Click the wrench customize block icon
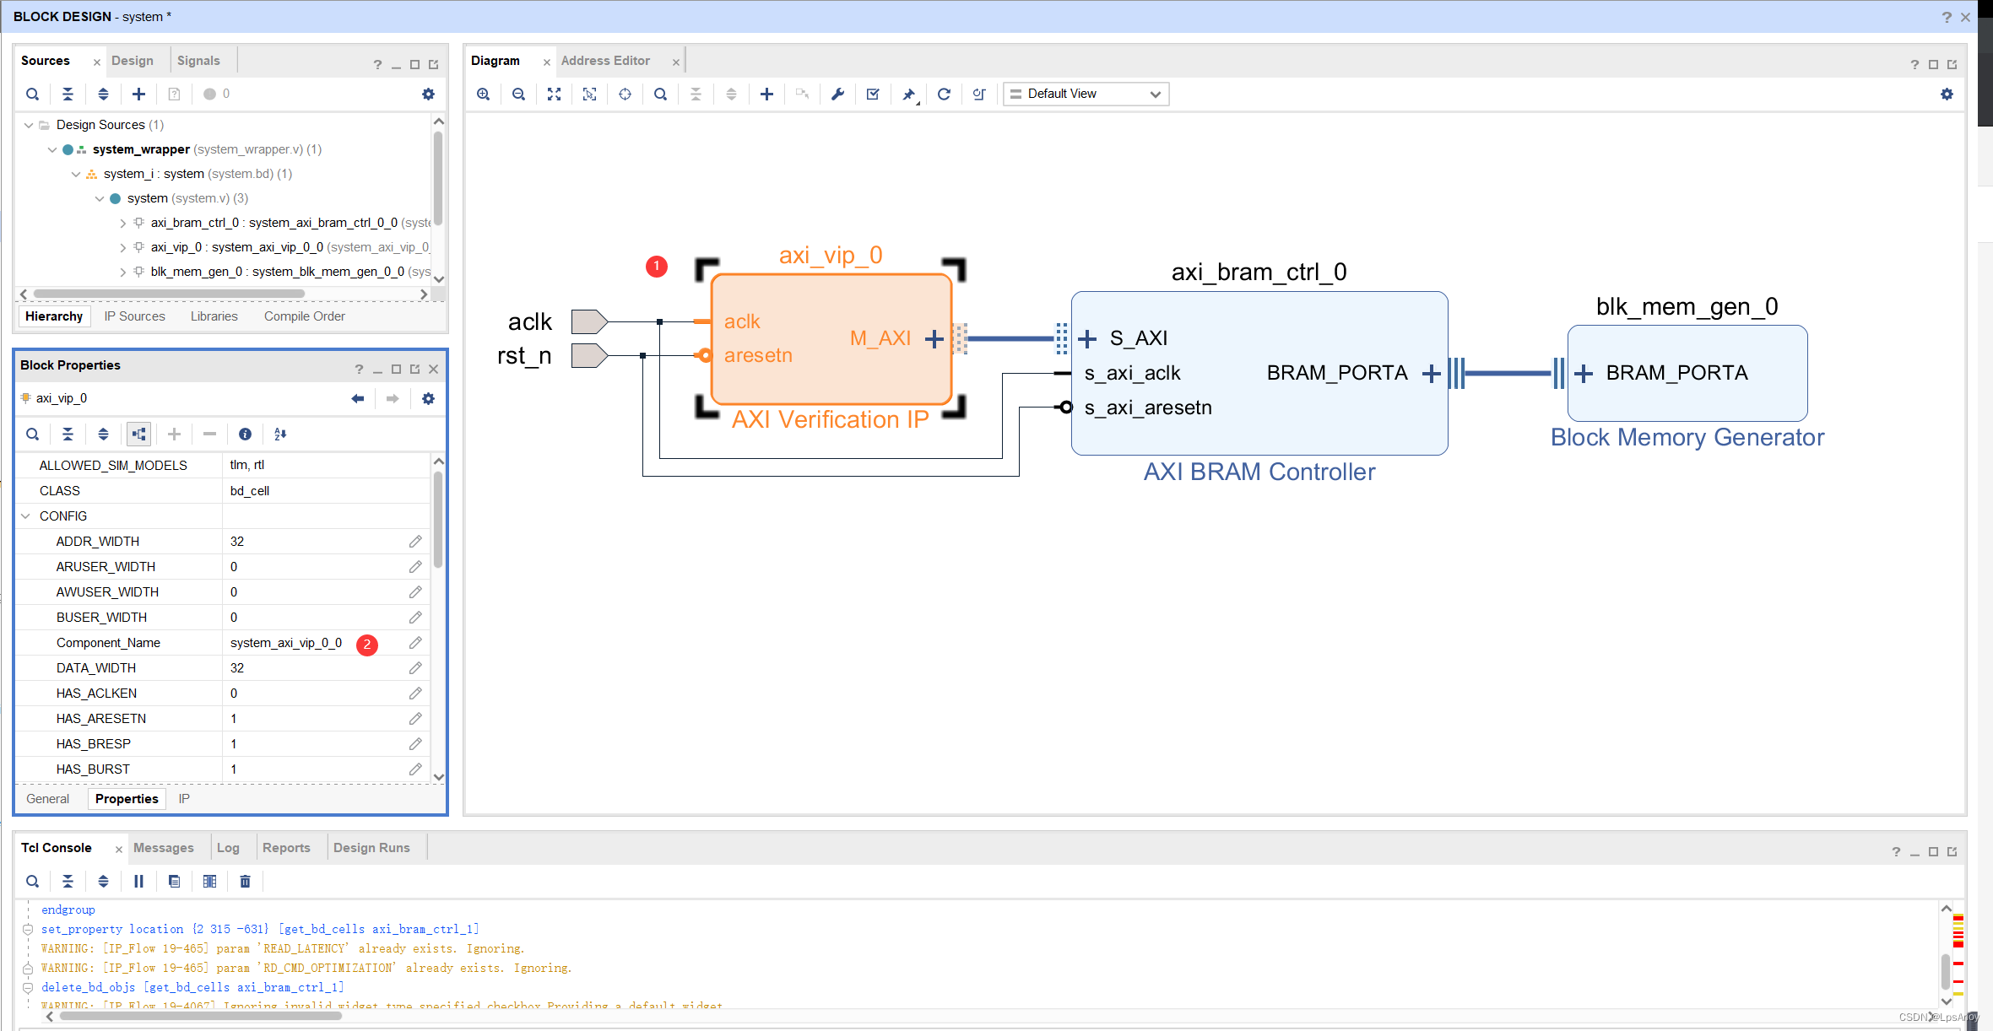Viewport: 1993px width, 1031px height. click(837, 94)
